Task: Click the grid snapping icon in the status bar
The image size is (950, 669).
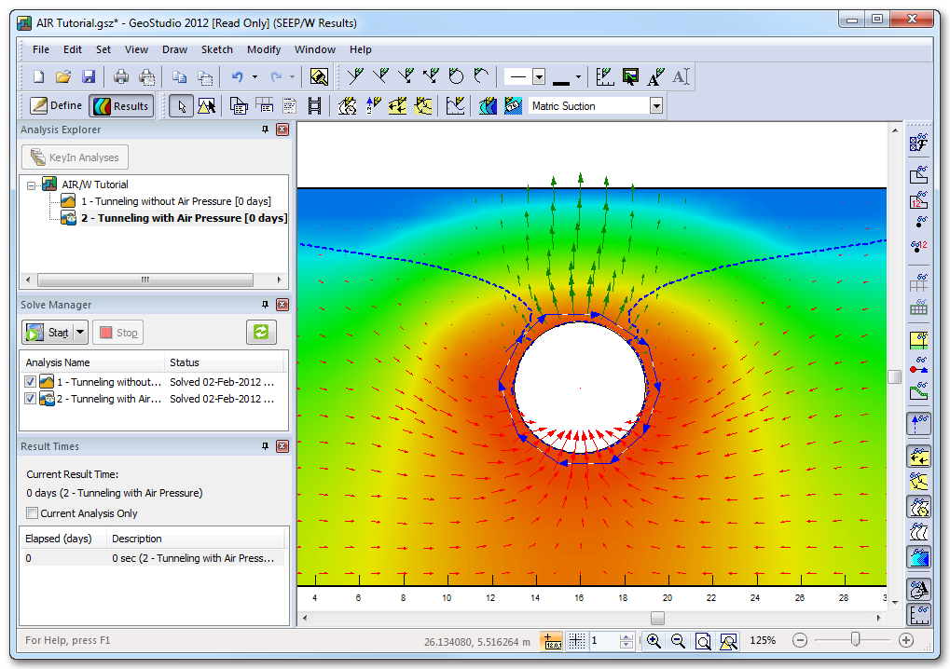Action: click(575, 641)
